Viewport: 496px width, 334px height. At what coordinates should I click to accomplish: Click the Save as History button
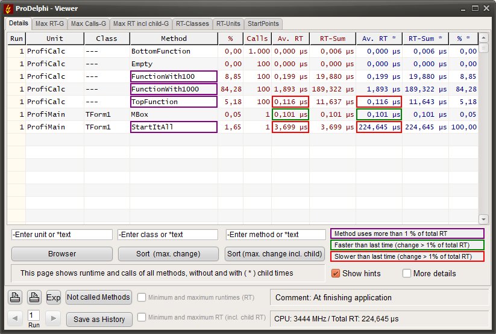99,320
